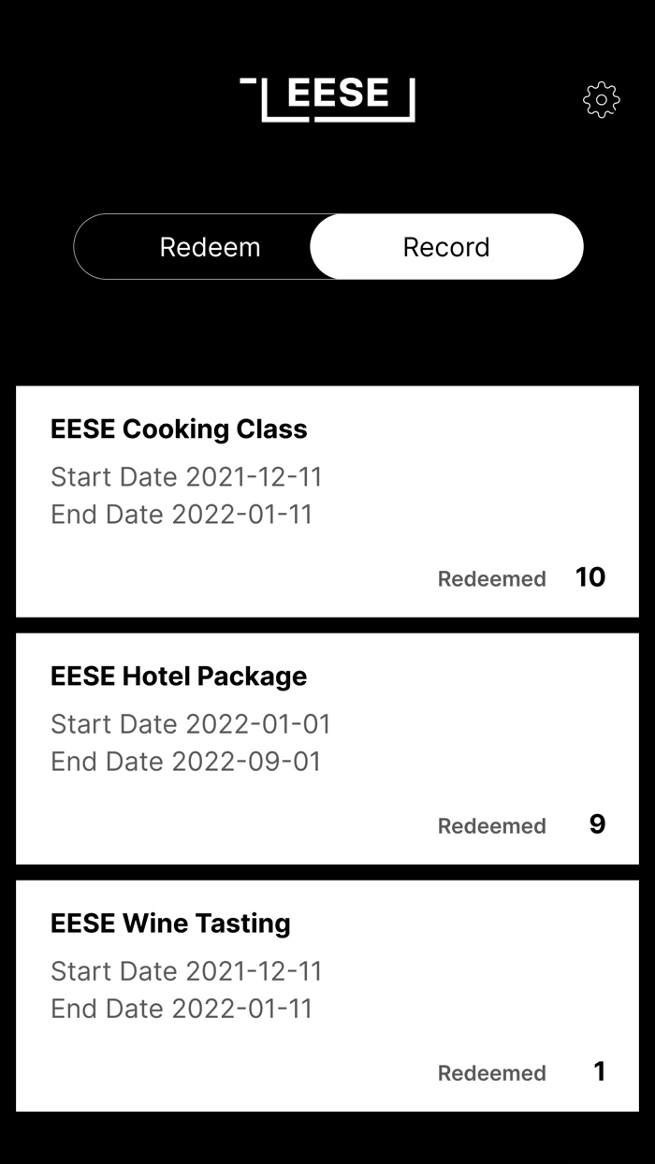Click End Date 2022-09-01 on Hotel Package
655x1164 pixels.
coord(182,761)
